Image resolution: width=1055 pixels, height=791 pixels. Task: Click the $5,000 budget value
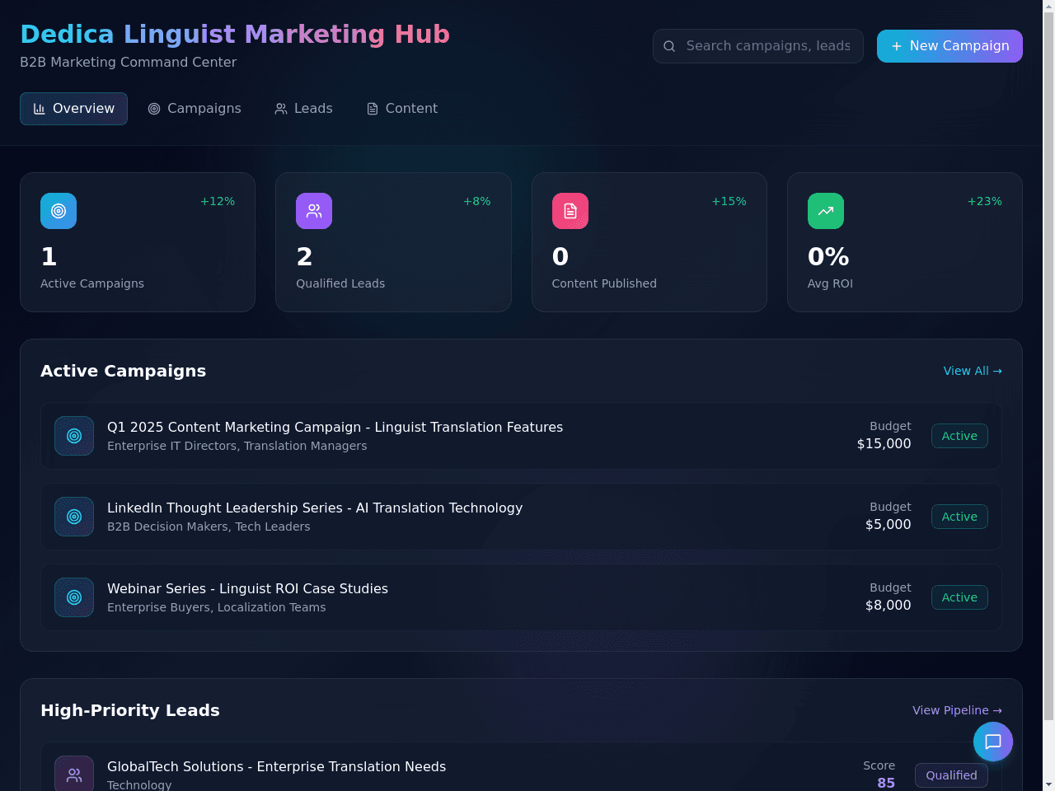[888, 524]
